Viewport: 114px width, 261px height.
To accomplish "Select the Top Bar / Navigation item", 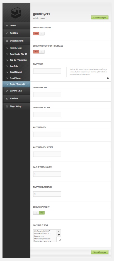I will (x=18, y=60).
